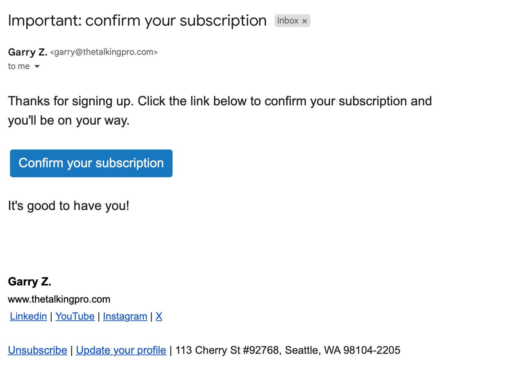Screen dimensions: 517x378
Task: Click bold Garry Z. signature name
Action: coord(30,282)
